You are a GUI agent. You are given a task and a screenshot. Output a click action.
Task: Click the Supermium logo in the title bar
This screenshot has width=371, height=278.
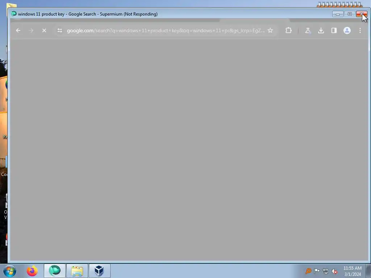(14, 14)
